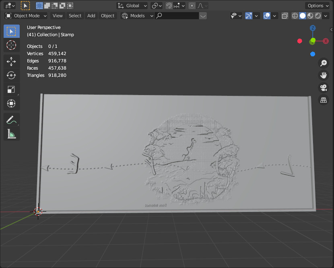Click the tweak select tool header icon

(x=25, y=6)
